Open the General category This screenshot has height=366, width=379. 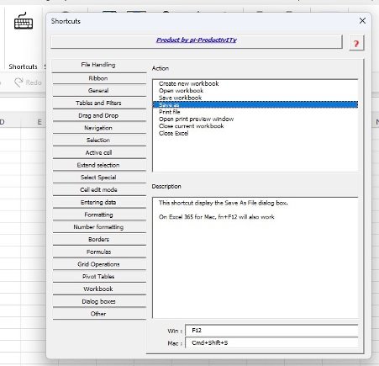[99, 91]
